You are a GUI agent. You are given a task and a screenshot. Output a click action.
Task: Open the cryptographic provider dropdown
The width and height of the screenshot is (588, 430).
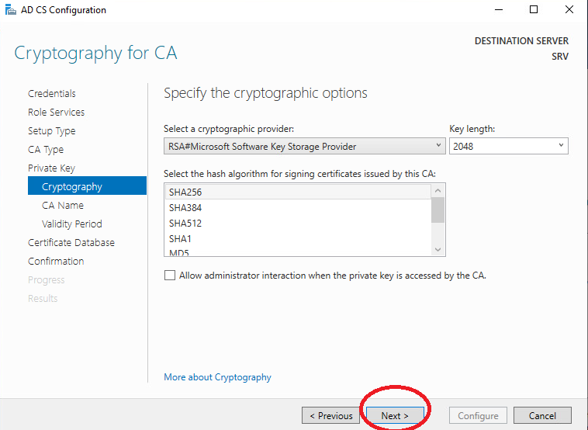click(x=305, y=146)
